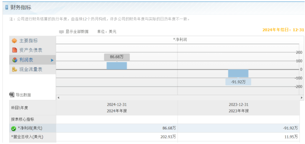Click the 主要指标 flower icon
The height and width of the screenshot is (144, 305).
coord(14,41)
